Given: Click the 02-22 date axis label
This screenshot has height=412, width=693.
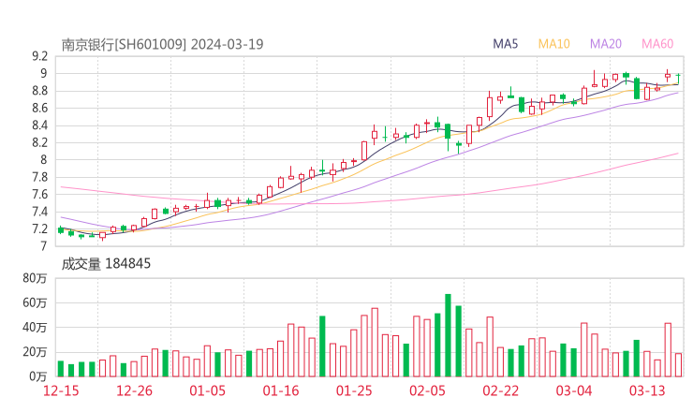Looking at the screenshot, I should (x=500, y=390).
